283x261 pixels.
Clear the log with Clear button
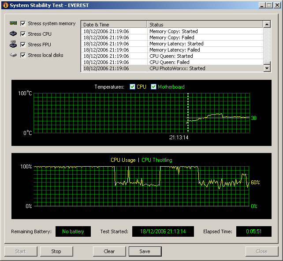pyautogui.click(x=109, y=251)
